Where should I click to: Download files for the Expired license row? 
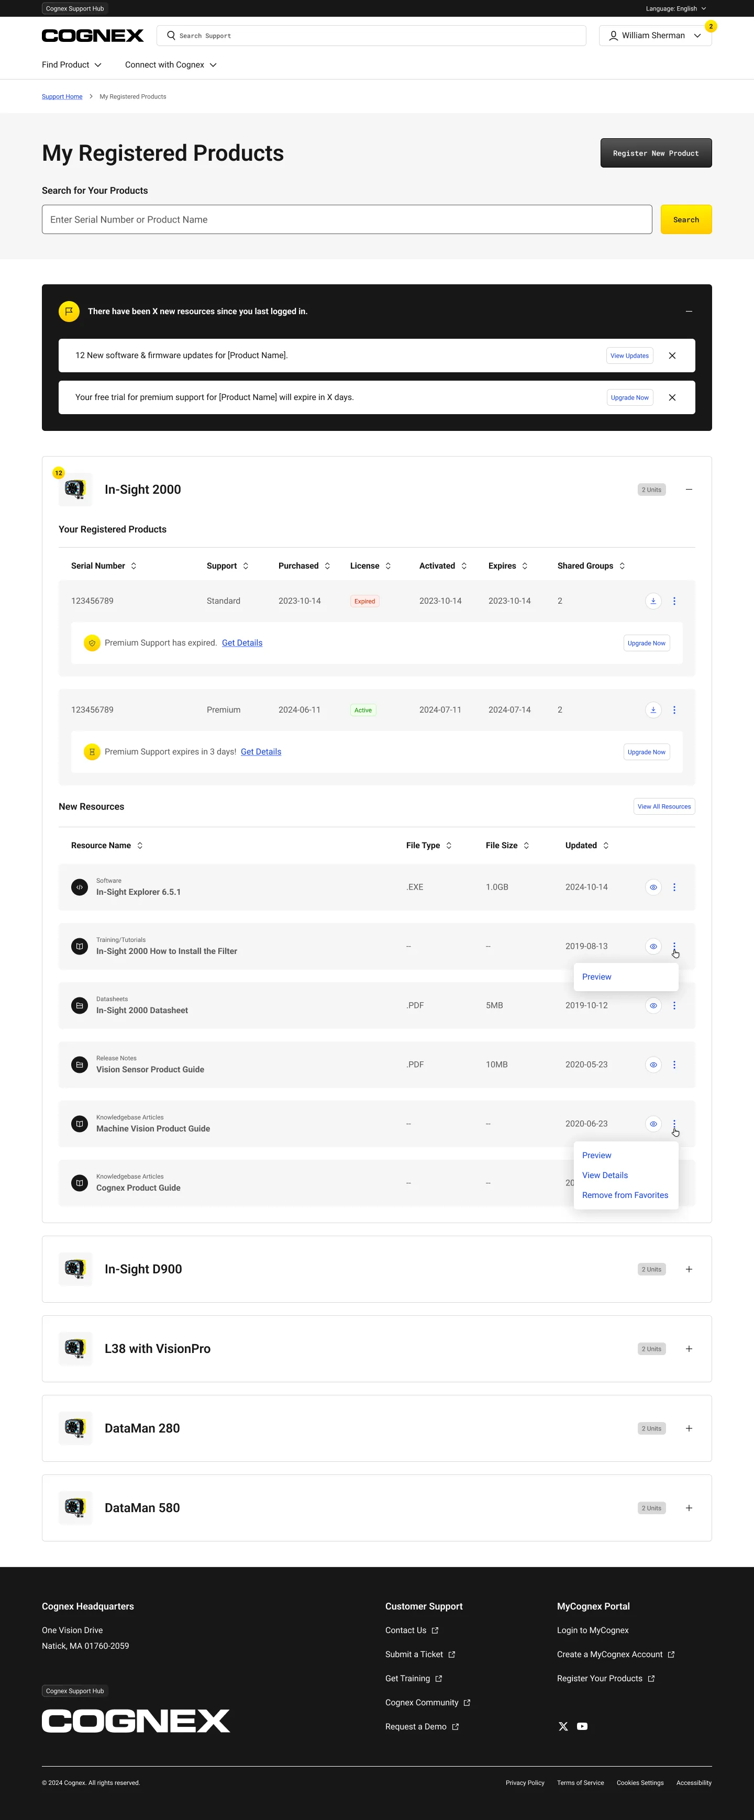point(653,601)
